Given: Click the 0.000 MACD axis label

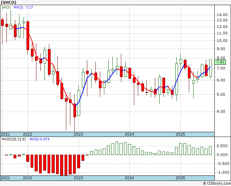Looking at the screenshot, I should pyautogui.click(x=222, y=155).
